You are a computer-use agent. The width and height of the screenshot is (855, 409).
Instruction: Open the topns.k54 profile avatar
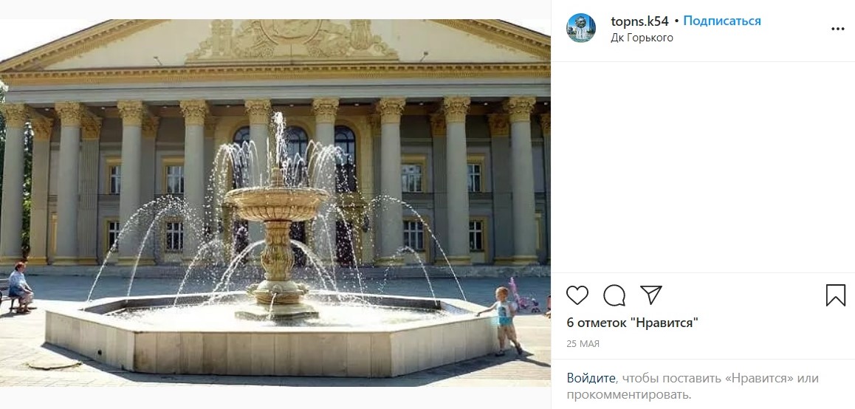(581, 28)
